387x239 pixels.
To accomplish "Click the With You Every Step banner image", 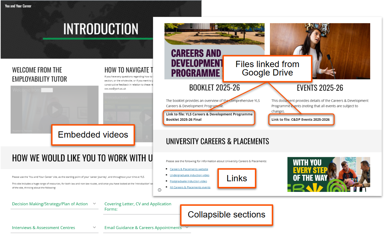I will [x=328, y=174].
